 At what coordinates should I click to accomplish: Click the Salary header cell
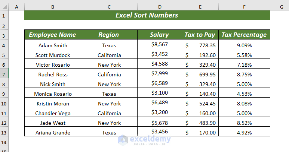[x=159, y=35]
